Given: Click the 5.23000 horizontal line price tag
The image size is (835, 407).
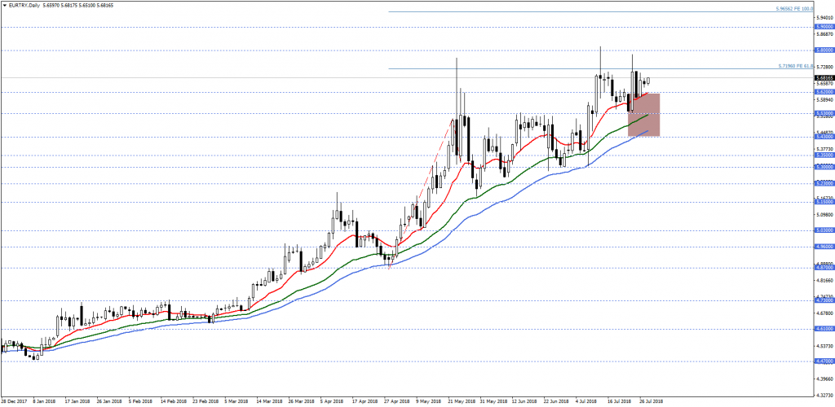Looking at the screenshot, I should pyautogui.click(x=824, y=183).
